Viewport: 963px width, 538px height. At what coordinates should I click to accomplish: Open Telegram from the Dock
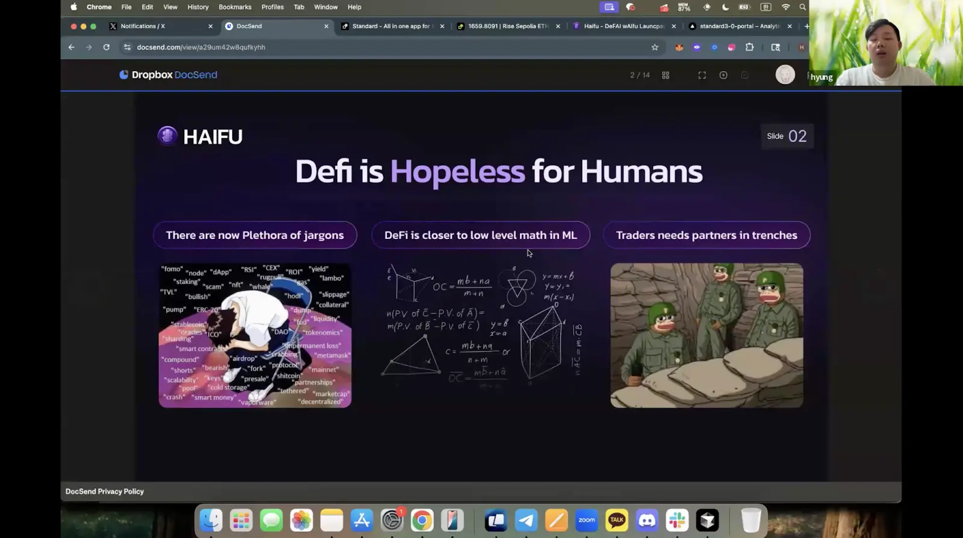point(526,520)
